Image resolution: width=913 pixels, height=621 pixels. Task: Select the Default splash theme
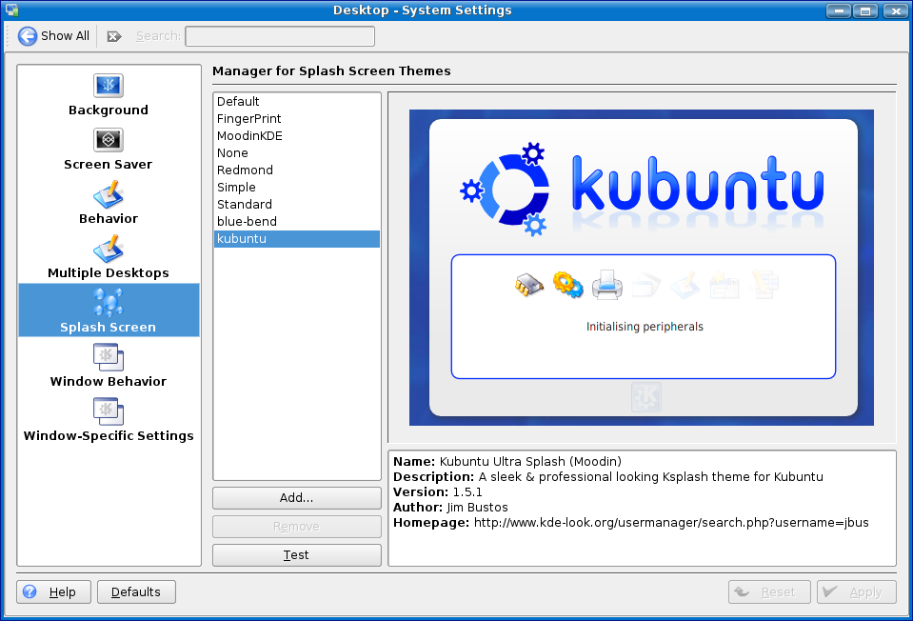[238, 102]
